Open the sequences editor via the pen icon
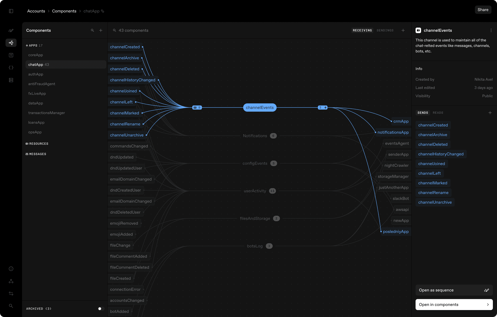 [x=11, y=30]
